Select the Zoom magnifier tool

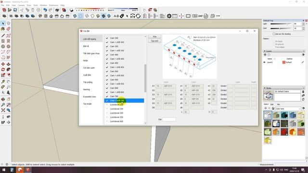[x=3, y=105]
